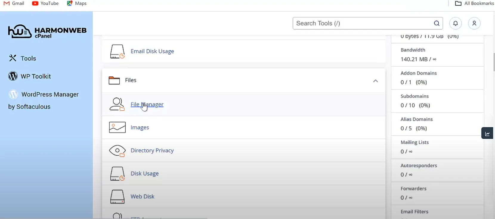Click the Images picture icon
Viewport: 495px width, 219px height.
117,127
